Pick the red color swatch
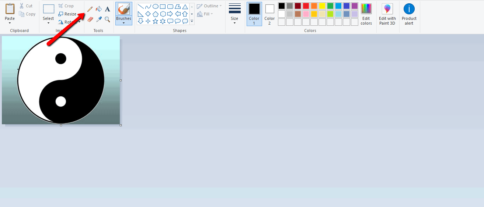Image resolution: width=484 pixels, height=207 pixels. pos(306,6)
